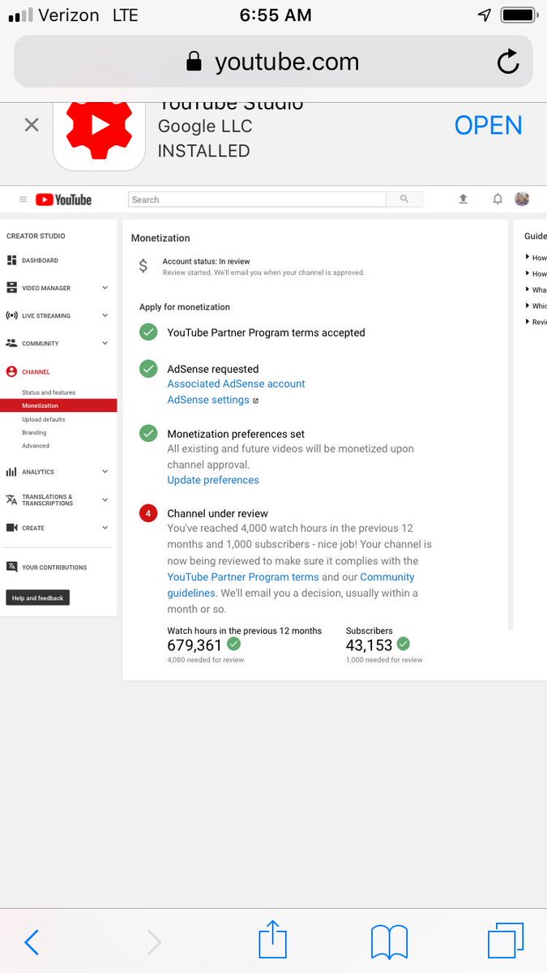Open the YouTube Studio app
Screen dimensions: 547x973
[488, 125]
